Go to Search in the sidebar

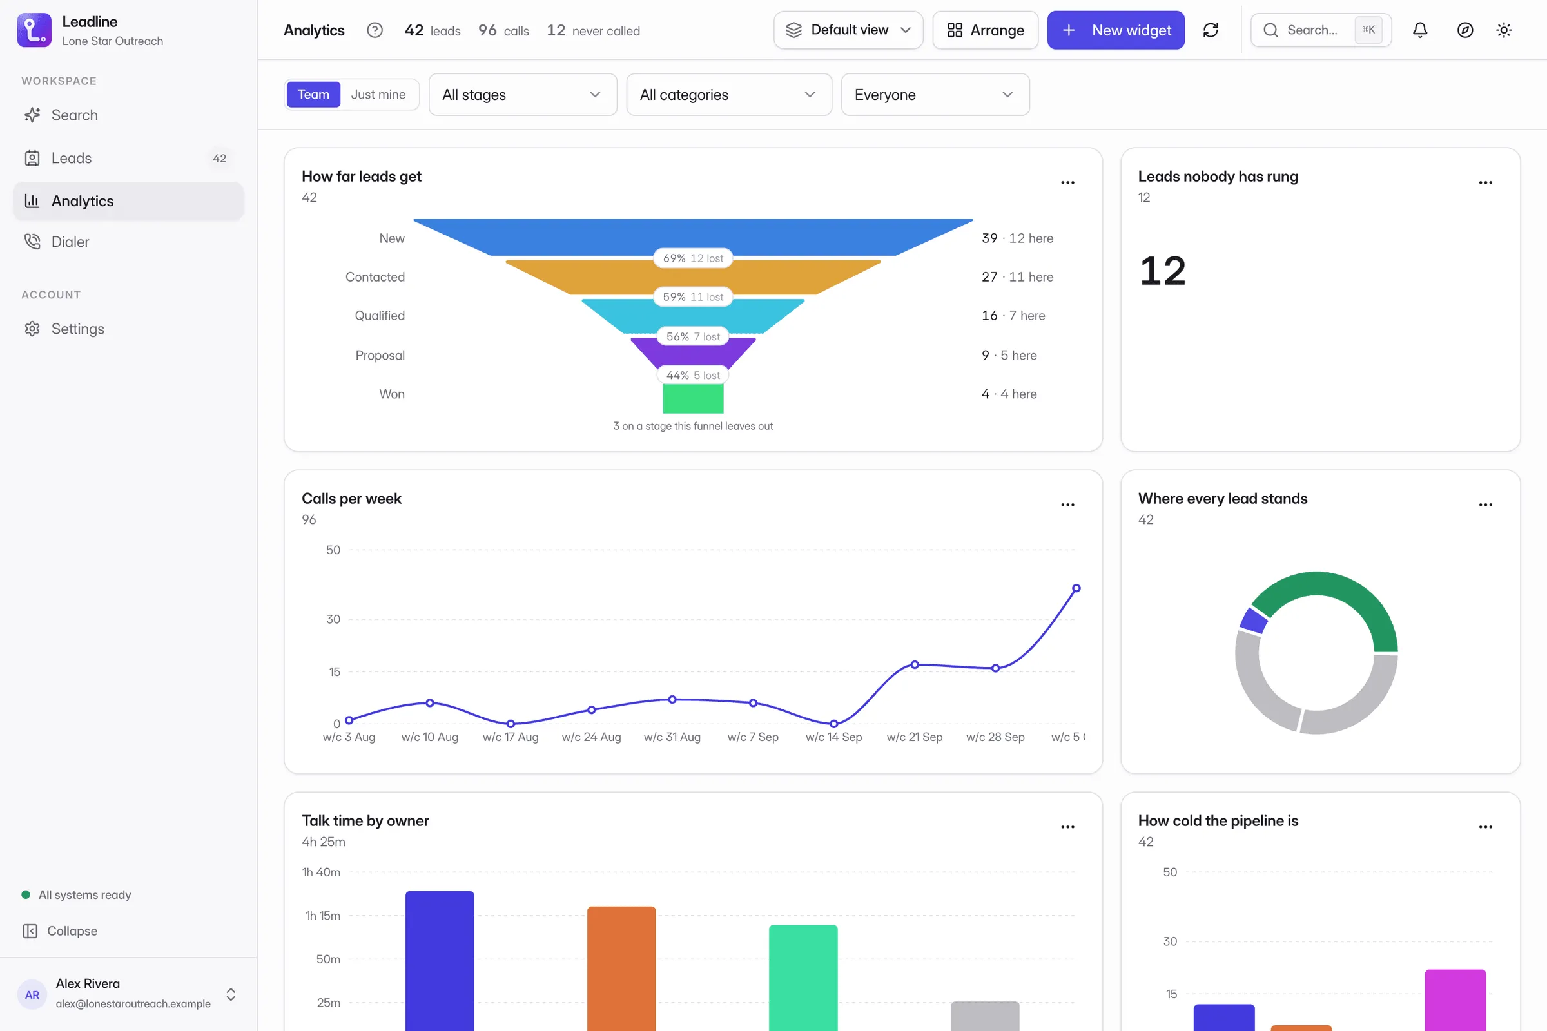[128, 115]
